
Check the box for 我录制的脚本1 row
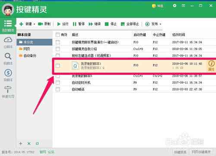tap(58, 66)
